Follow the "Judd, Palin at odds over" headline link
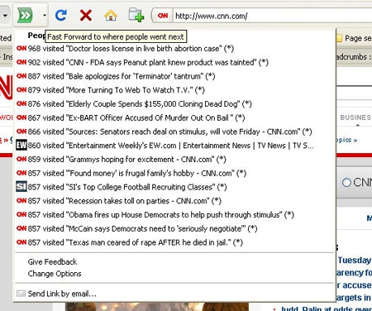The image size is (372, 311). tap(326, 309)
